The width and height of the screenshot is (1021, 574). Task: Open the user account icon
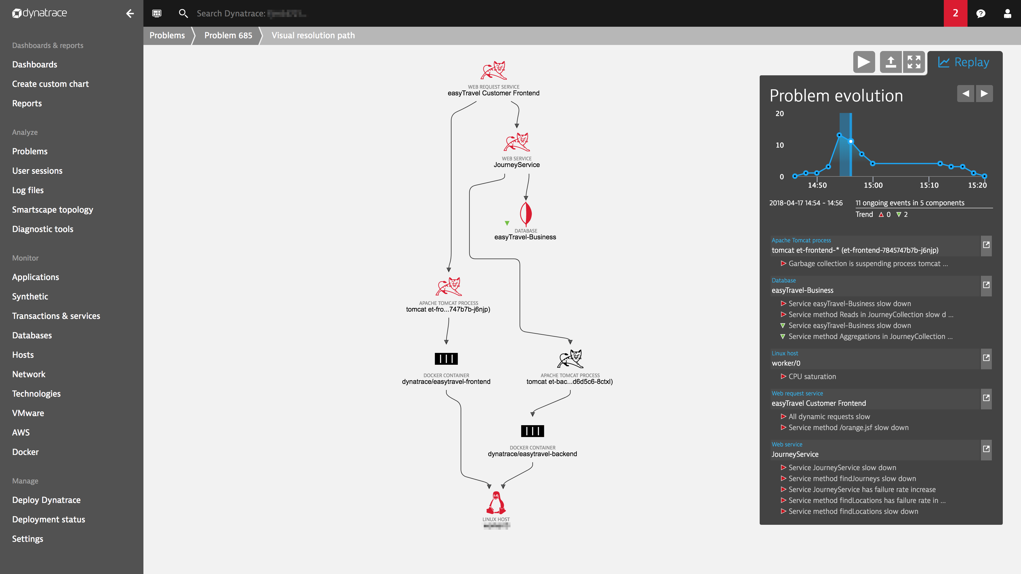click(x=1007, y=13)
